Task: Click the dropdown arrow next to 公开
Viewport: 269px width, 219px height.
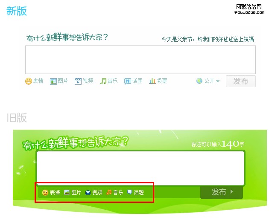Action: (218, 81)
